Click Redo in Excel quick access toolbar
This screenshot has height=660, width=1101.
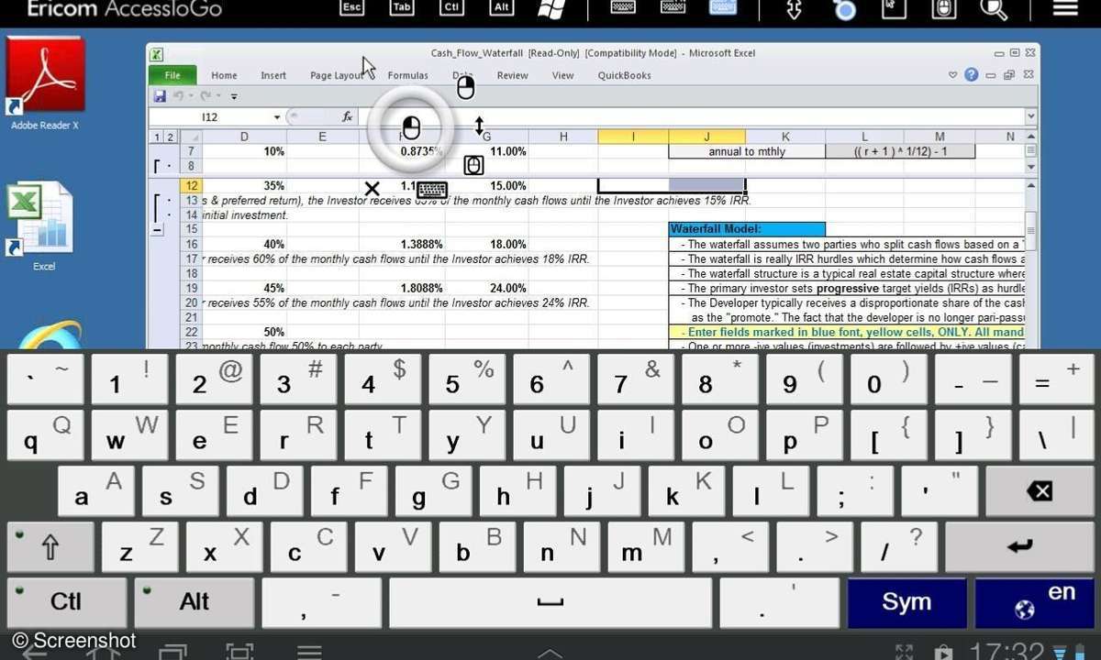click(206, 95)
